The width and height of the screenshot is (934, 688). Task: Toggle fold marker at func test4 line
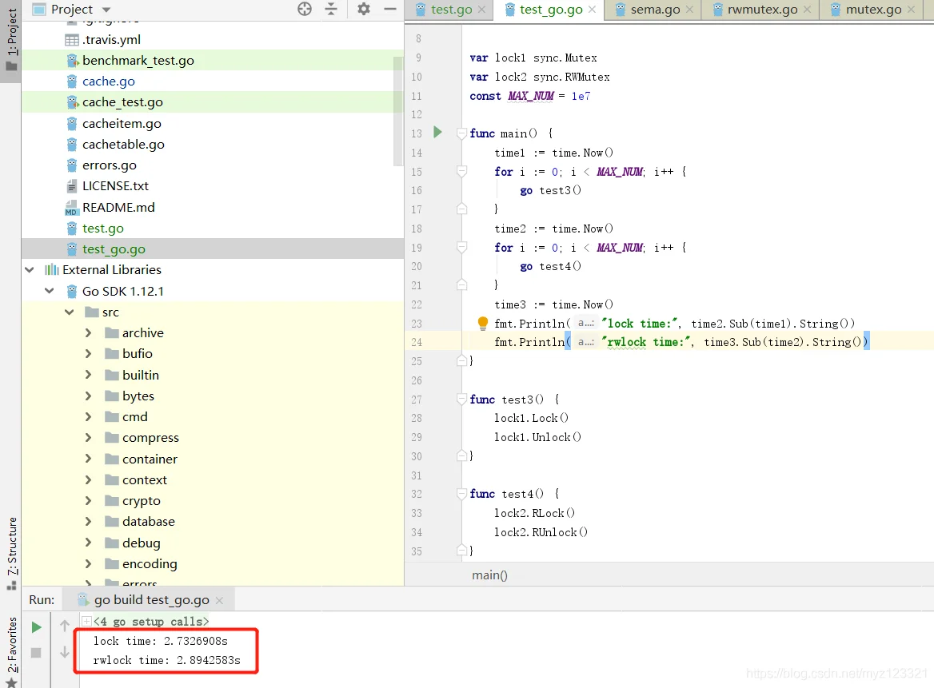point(461,493)
